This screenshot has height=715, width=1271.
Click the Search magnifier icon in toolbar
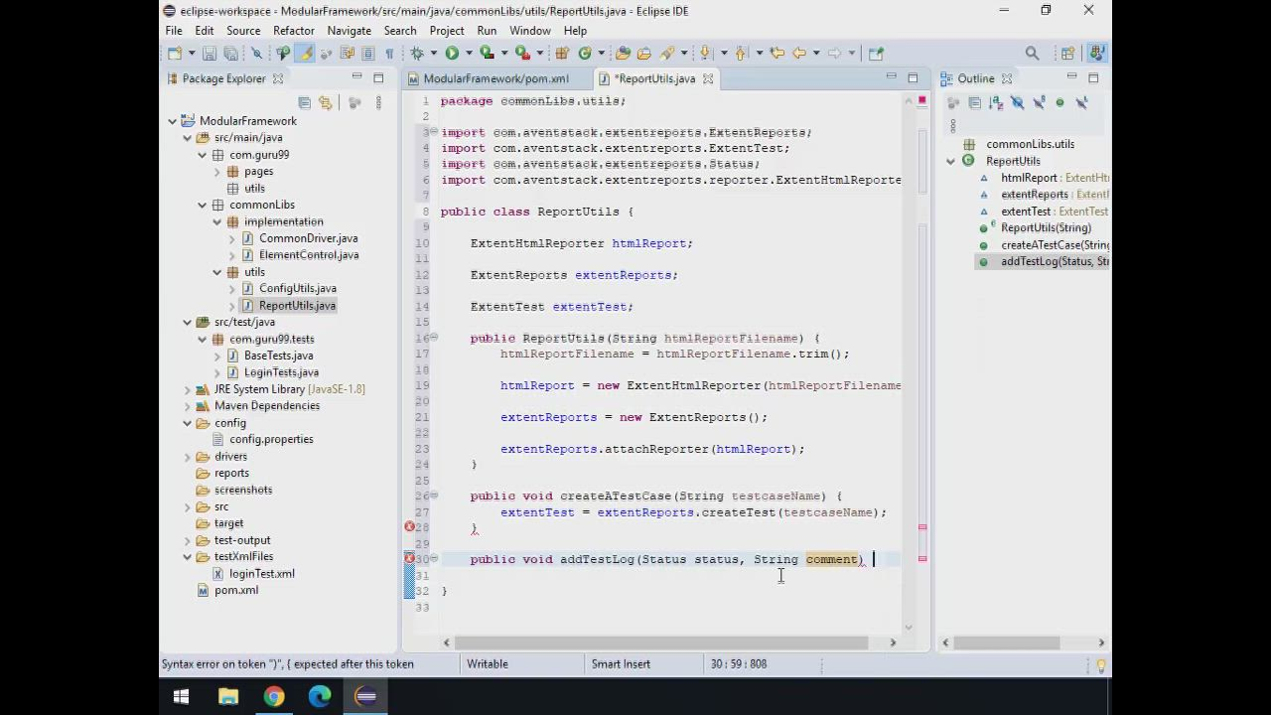[x=1032, y=53]
